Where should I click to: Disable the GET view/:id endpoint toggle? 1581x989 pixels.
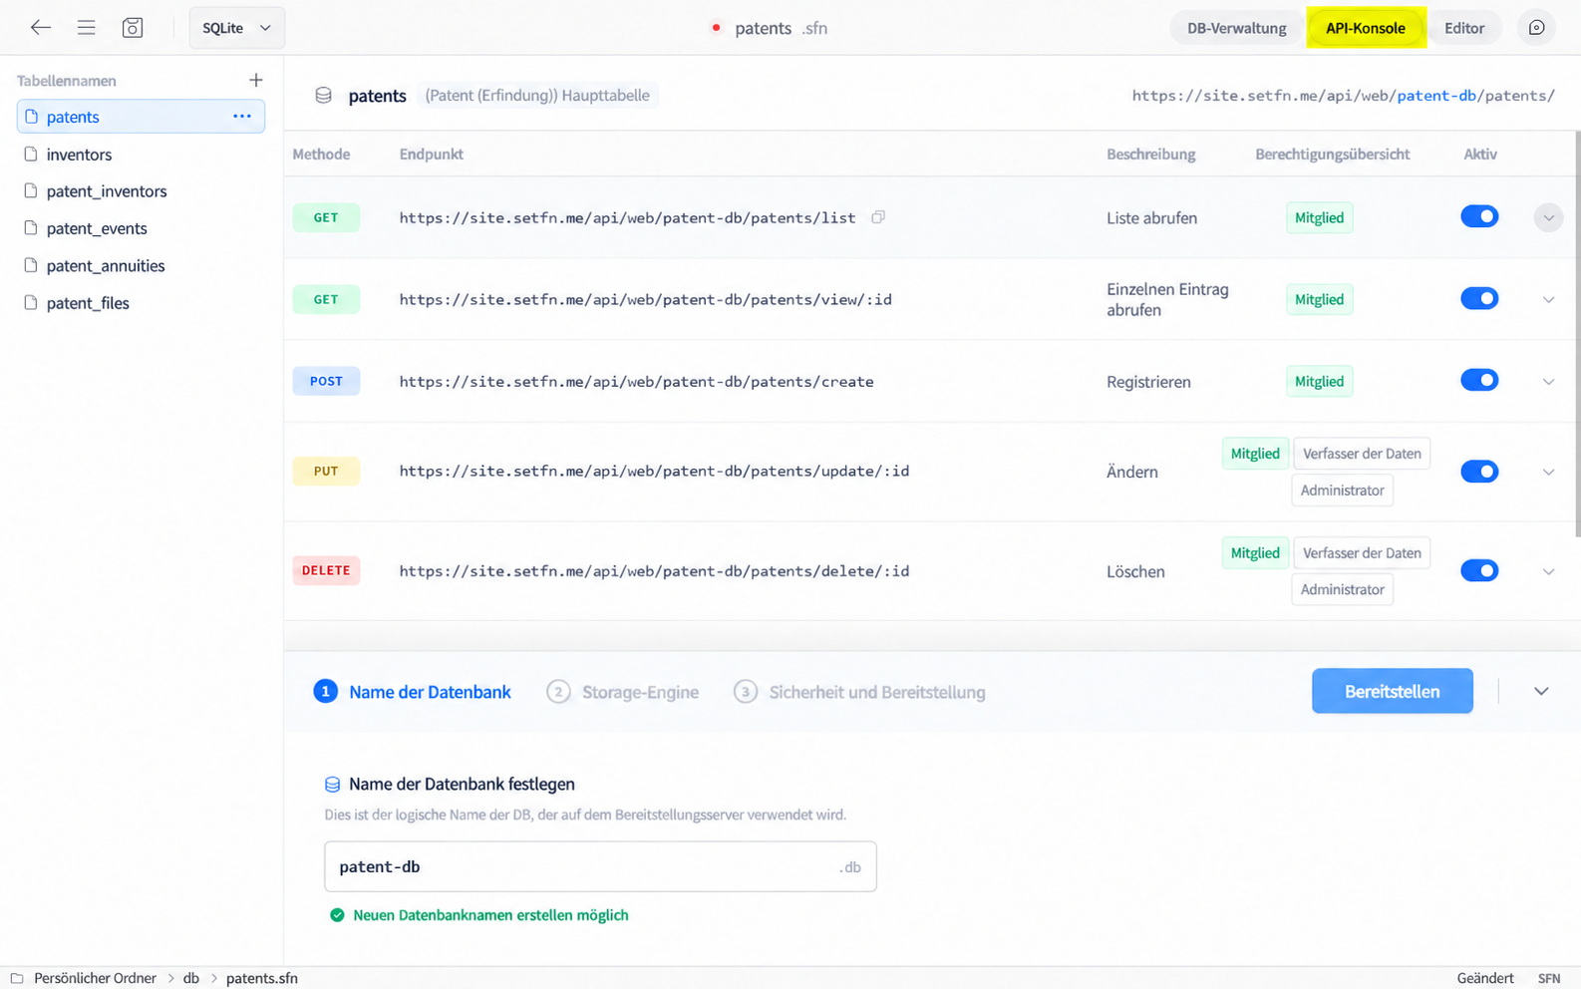1479,298
